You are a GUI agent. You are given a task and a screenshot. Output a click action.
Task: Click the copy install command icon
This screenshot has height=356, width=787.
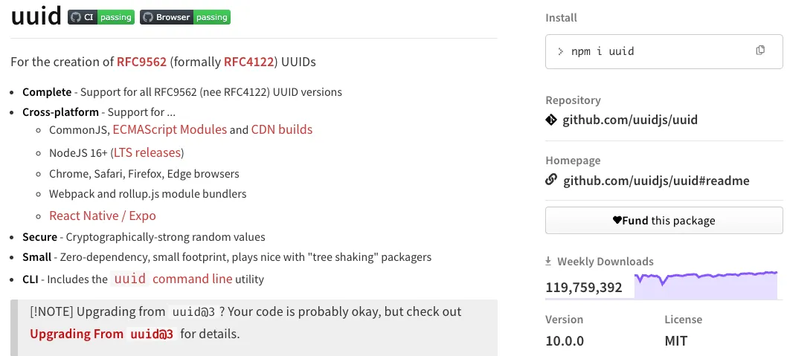point(760,51)
